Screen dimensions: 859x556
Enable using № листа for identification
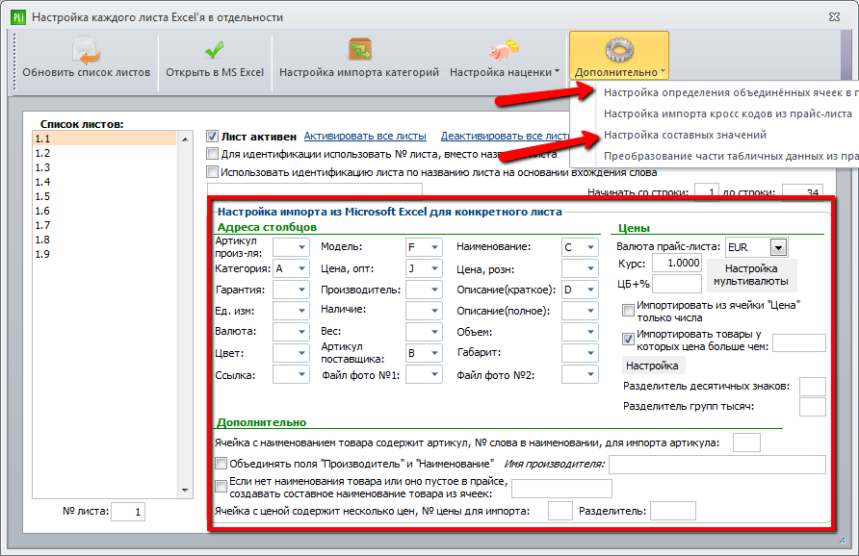click(x=212, y=154)
